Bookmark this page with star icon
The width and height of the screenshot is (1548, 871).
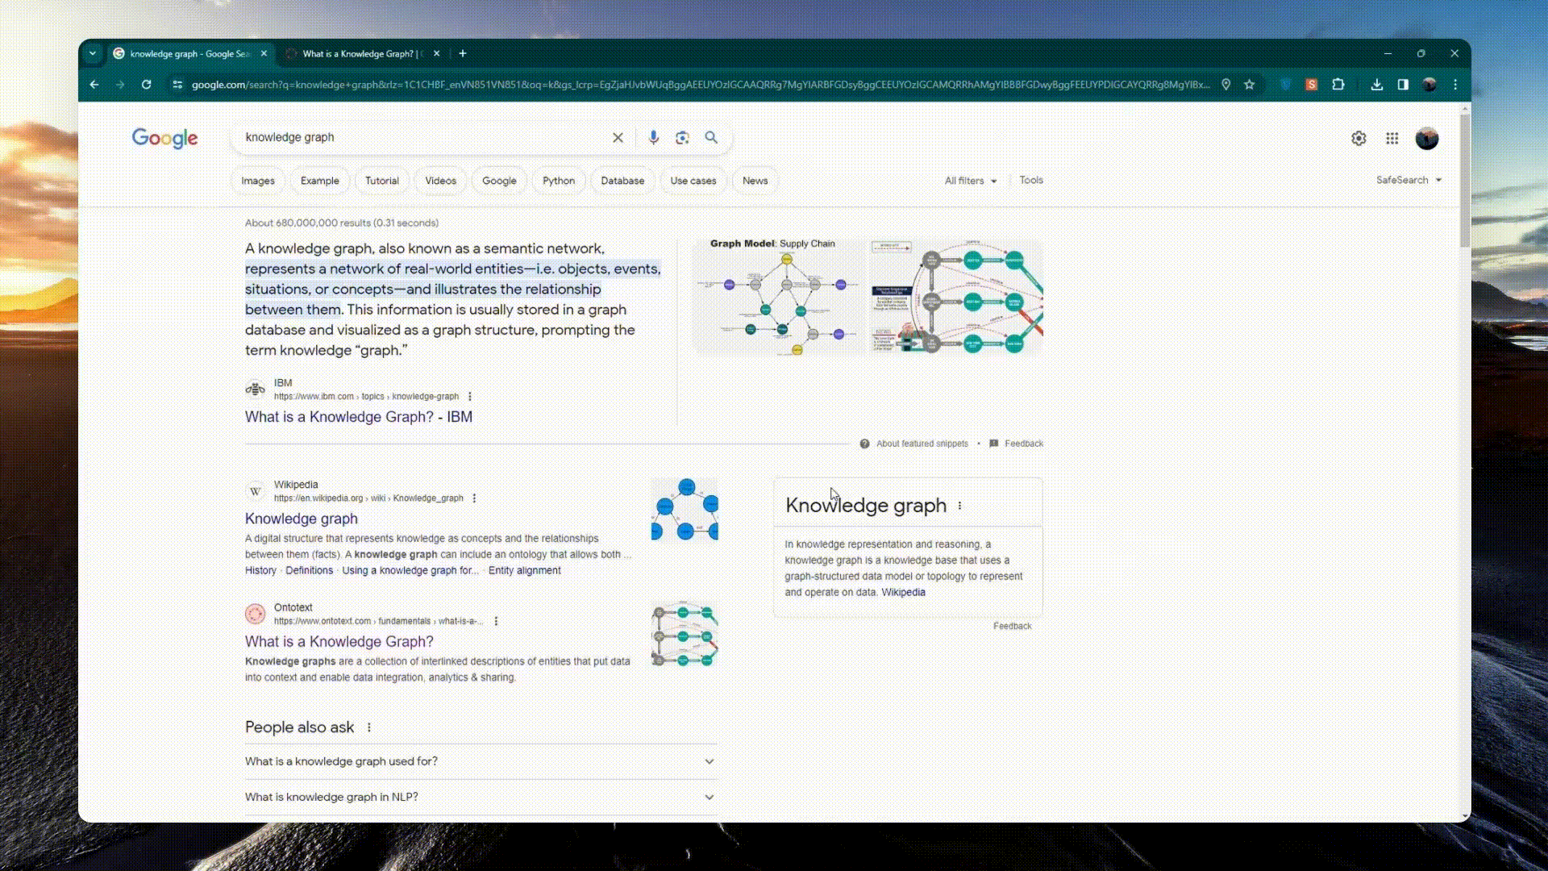pos(1249,85)
